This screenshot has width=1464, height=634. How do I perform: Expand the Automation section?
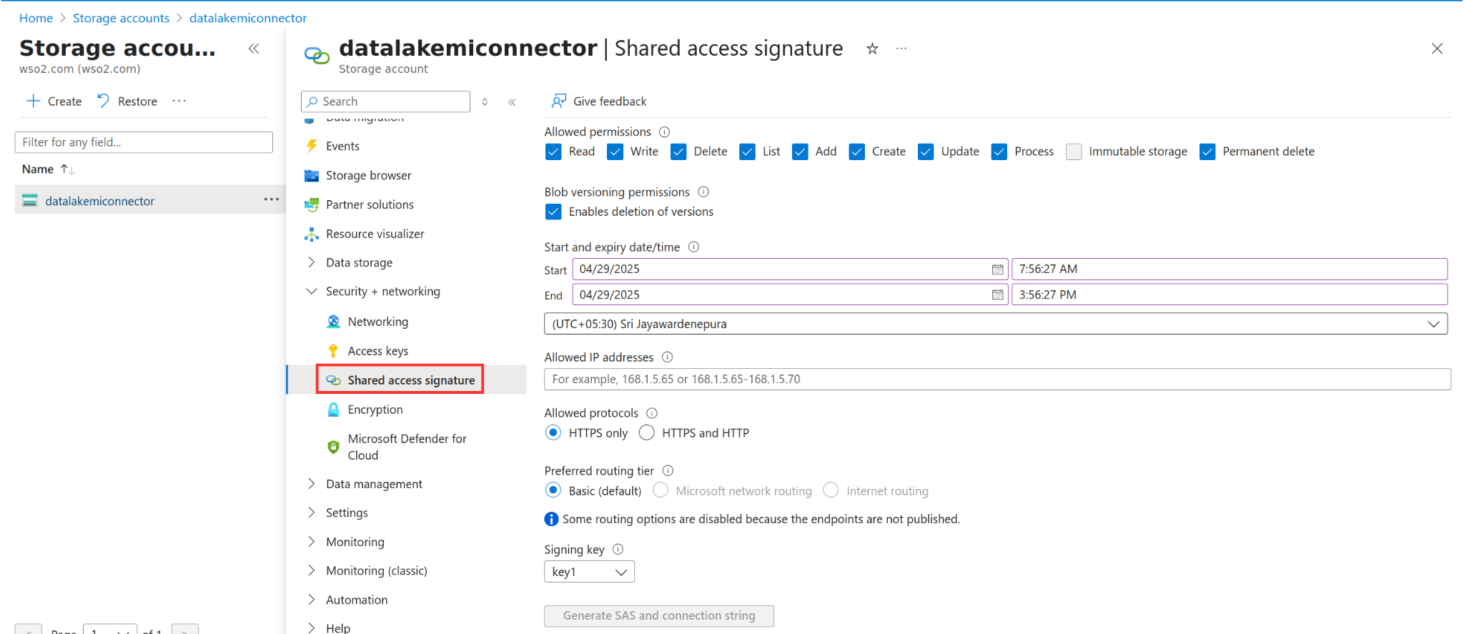(312, 600)
